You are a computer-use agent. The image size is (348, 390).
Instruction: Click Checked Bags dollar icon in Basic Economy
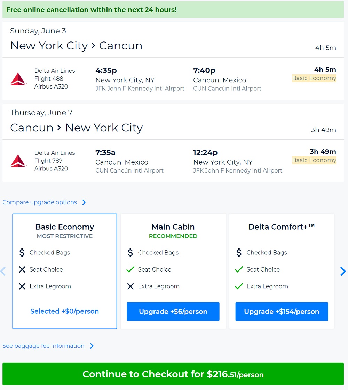coord(22,253)
